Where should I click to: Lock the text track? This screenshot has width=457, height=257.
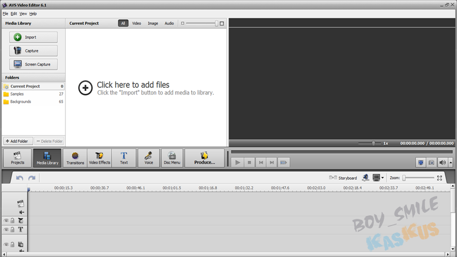13,230
